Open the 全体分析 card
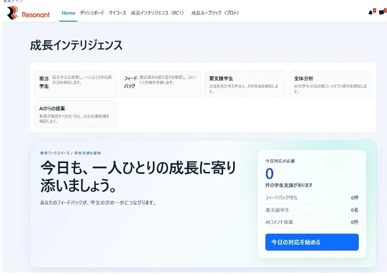 [x=331, y=84]
